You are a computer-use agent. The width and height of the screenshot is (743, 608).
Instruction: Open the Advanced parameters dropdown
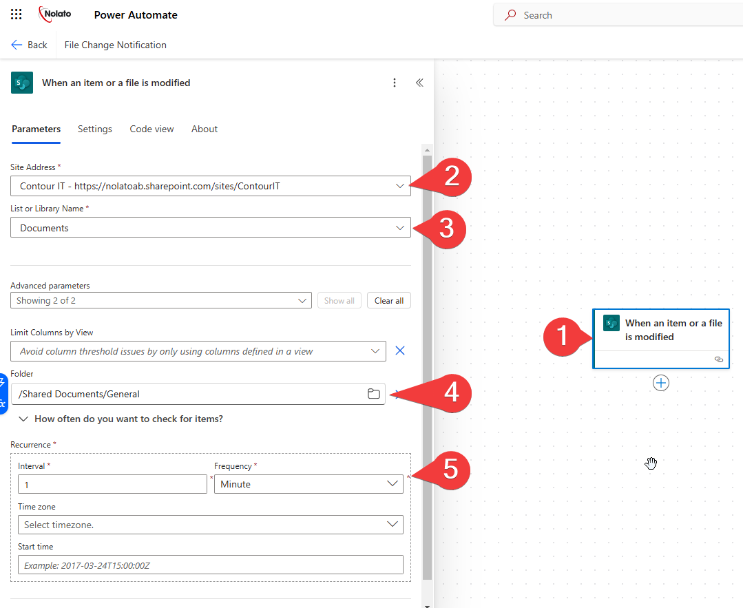pyautogui.click(x=161, y=300)
